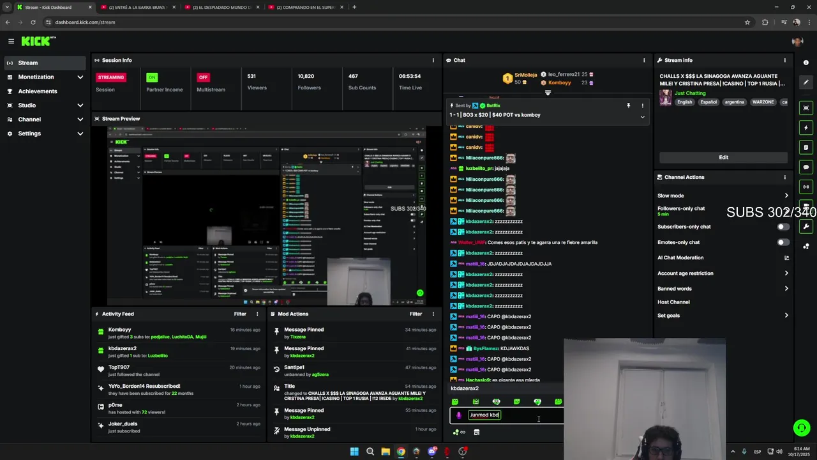Open Mod Actions options kebab menu
Image resolution: width=817 pixels, height=460 pixels.
pyautogui.click(x=433, y=314)
